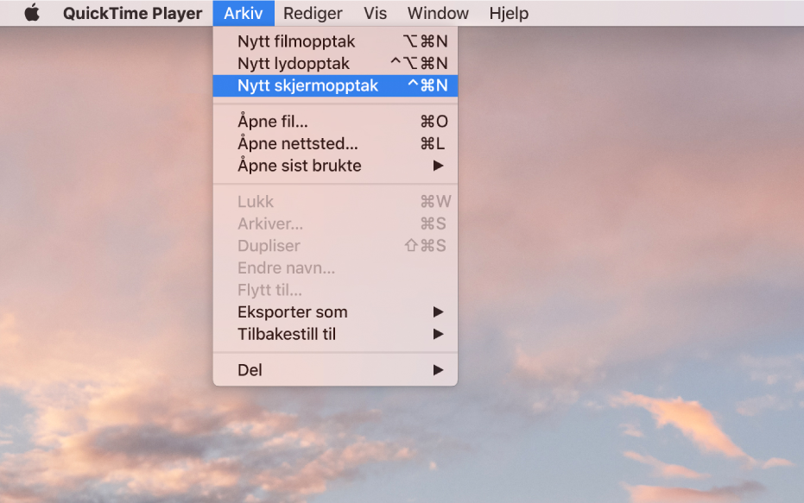Open the QuickTime Player app menu
This screenshot has height=503, width=804.
click(x=132, y=13)
